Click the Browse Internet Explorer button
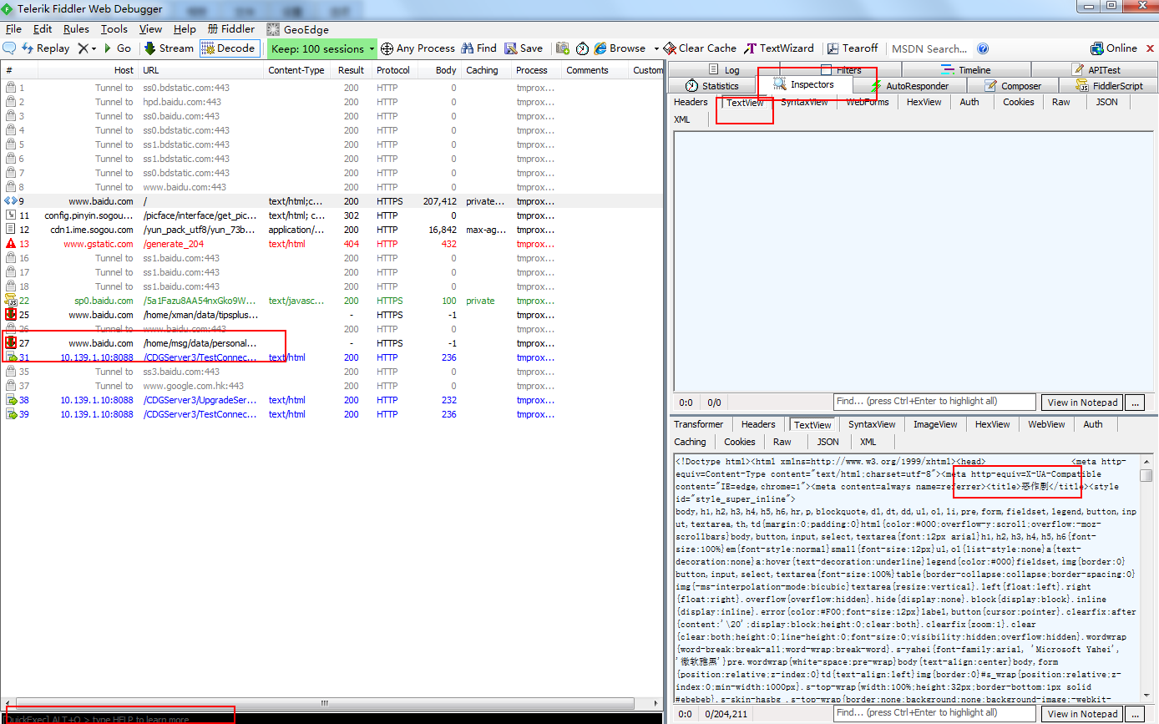This screenshot has height=724, width=1159. coord(620,48)
